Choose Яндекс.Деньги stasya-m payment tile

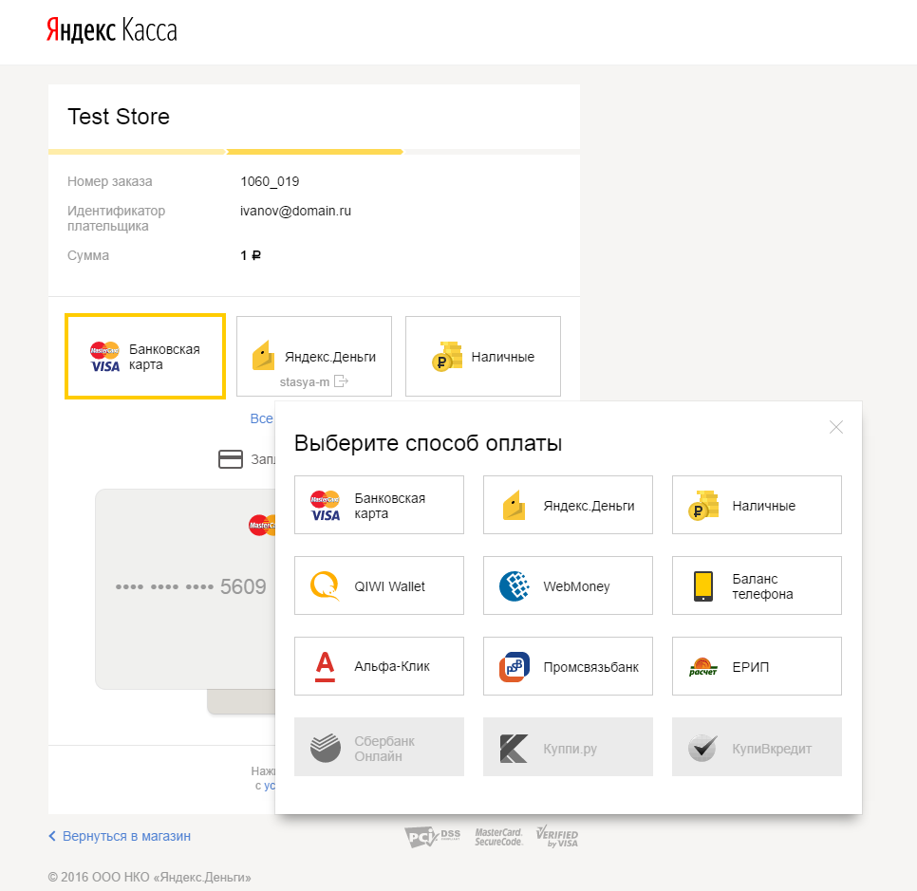pyautogui.click(x=314, y=356)
